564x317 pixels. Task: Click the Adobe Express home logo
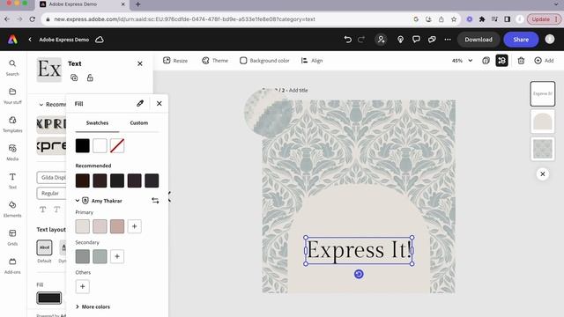pyautogui.click(x=12, y=40)
